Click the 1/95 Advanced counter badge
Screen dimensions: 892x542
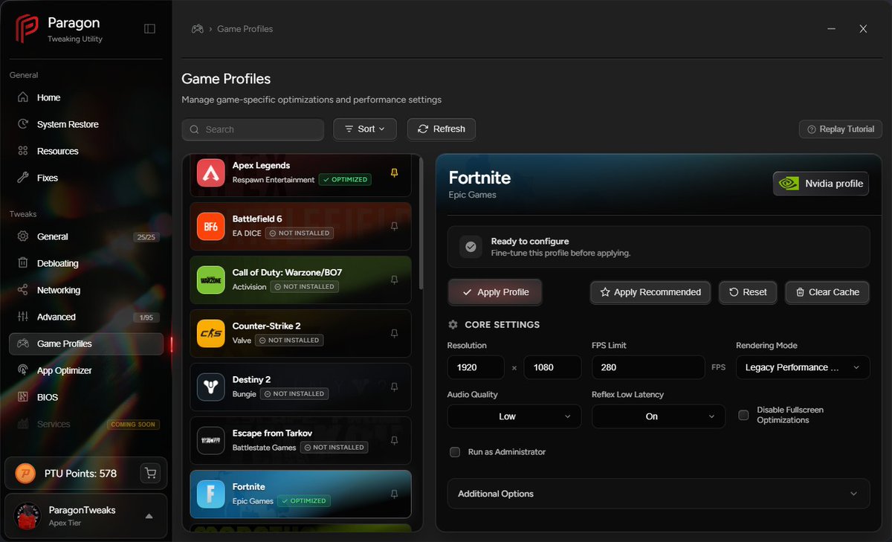pyautogui.click(x=146, y=317)
